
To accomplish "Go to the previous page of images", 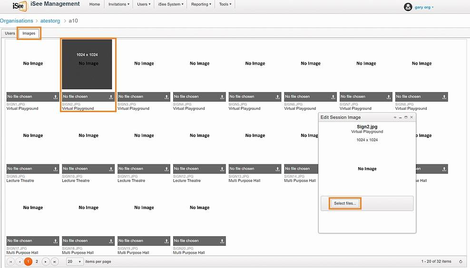I will coord(20,262).
